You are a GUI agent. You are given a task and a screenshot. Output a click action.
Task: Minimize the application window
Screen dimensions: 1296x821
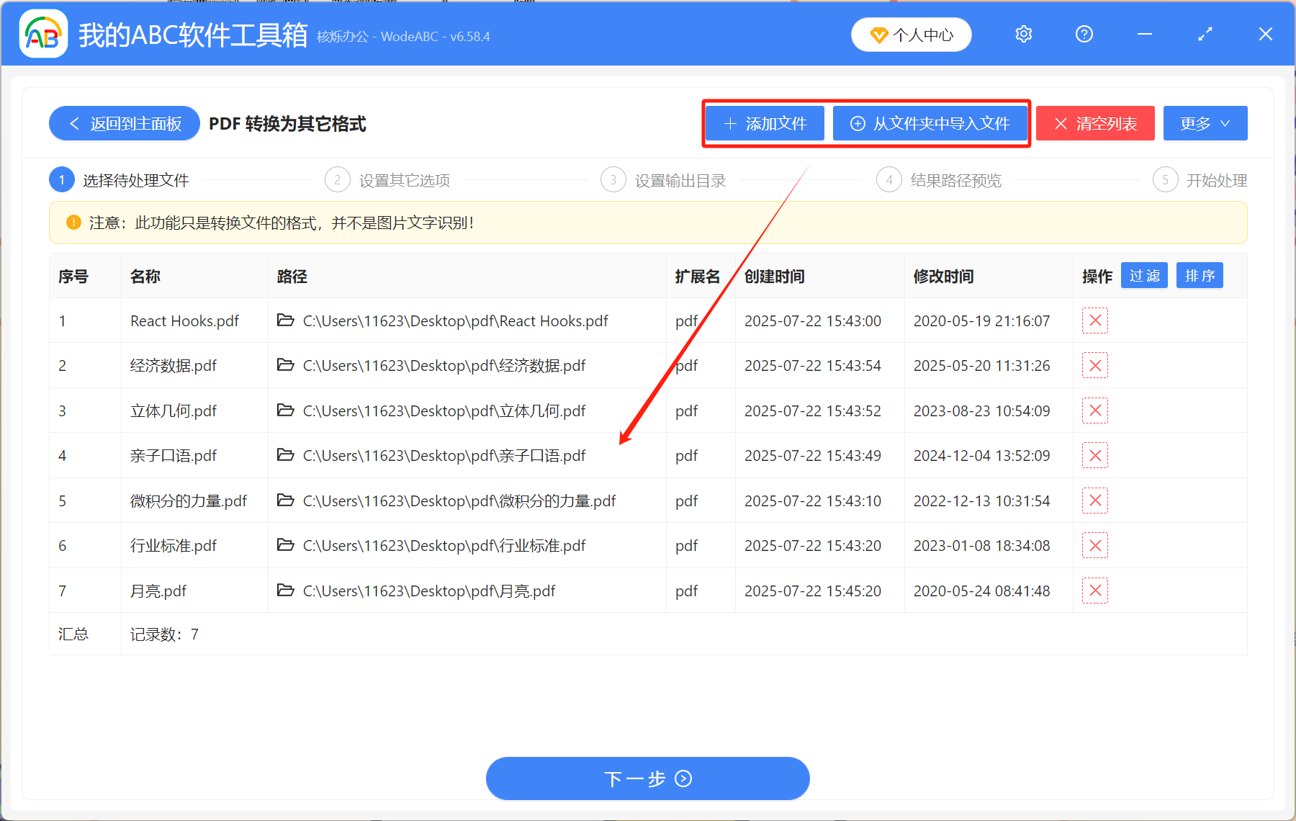pos(1145,34)
